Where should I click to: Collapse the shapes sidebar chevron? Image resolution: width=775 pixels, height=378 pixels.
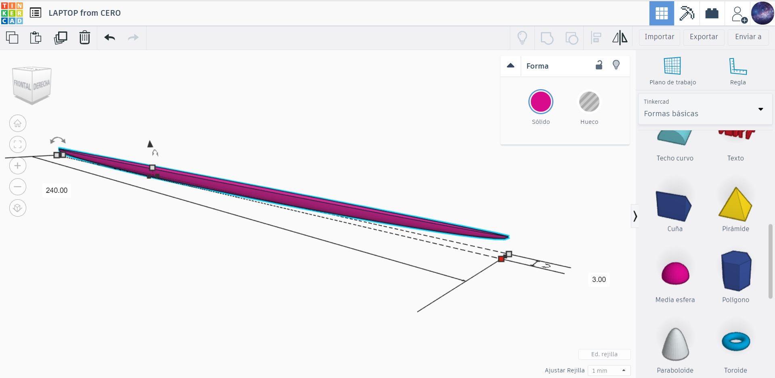pos(635,216)
